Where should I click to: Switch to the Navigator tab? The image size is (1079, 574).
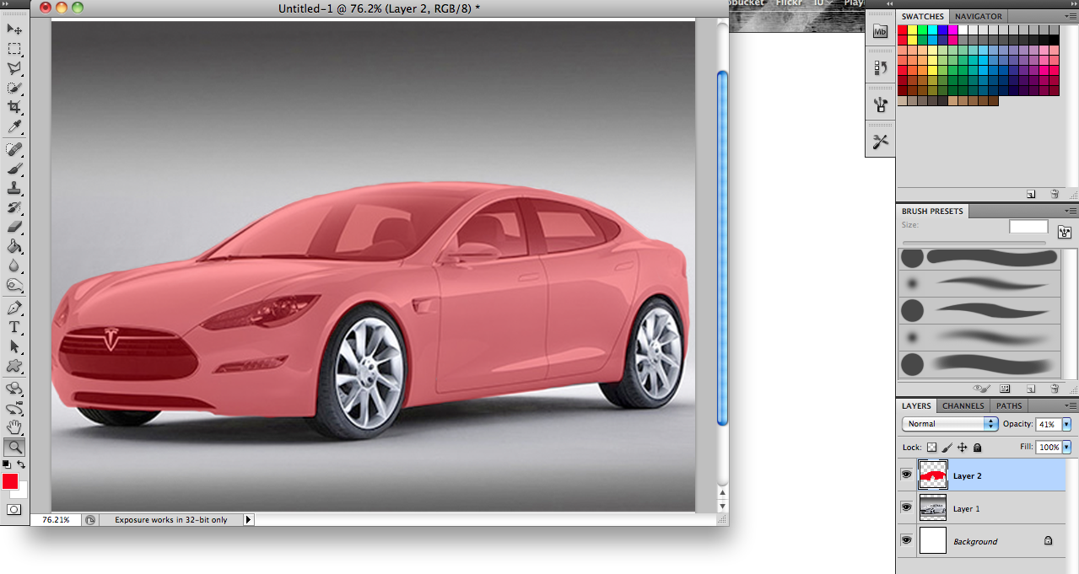(978, 17)
